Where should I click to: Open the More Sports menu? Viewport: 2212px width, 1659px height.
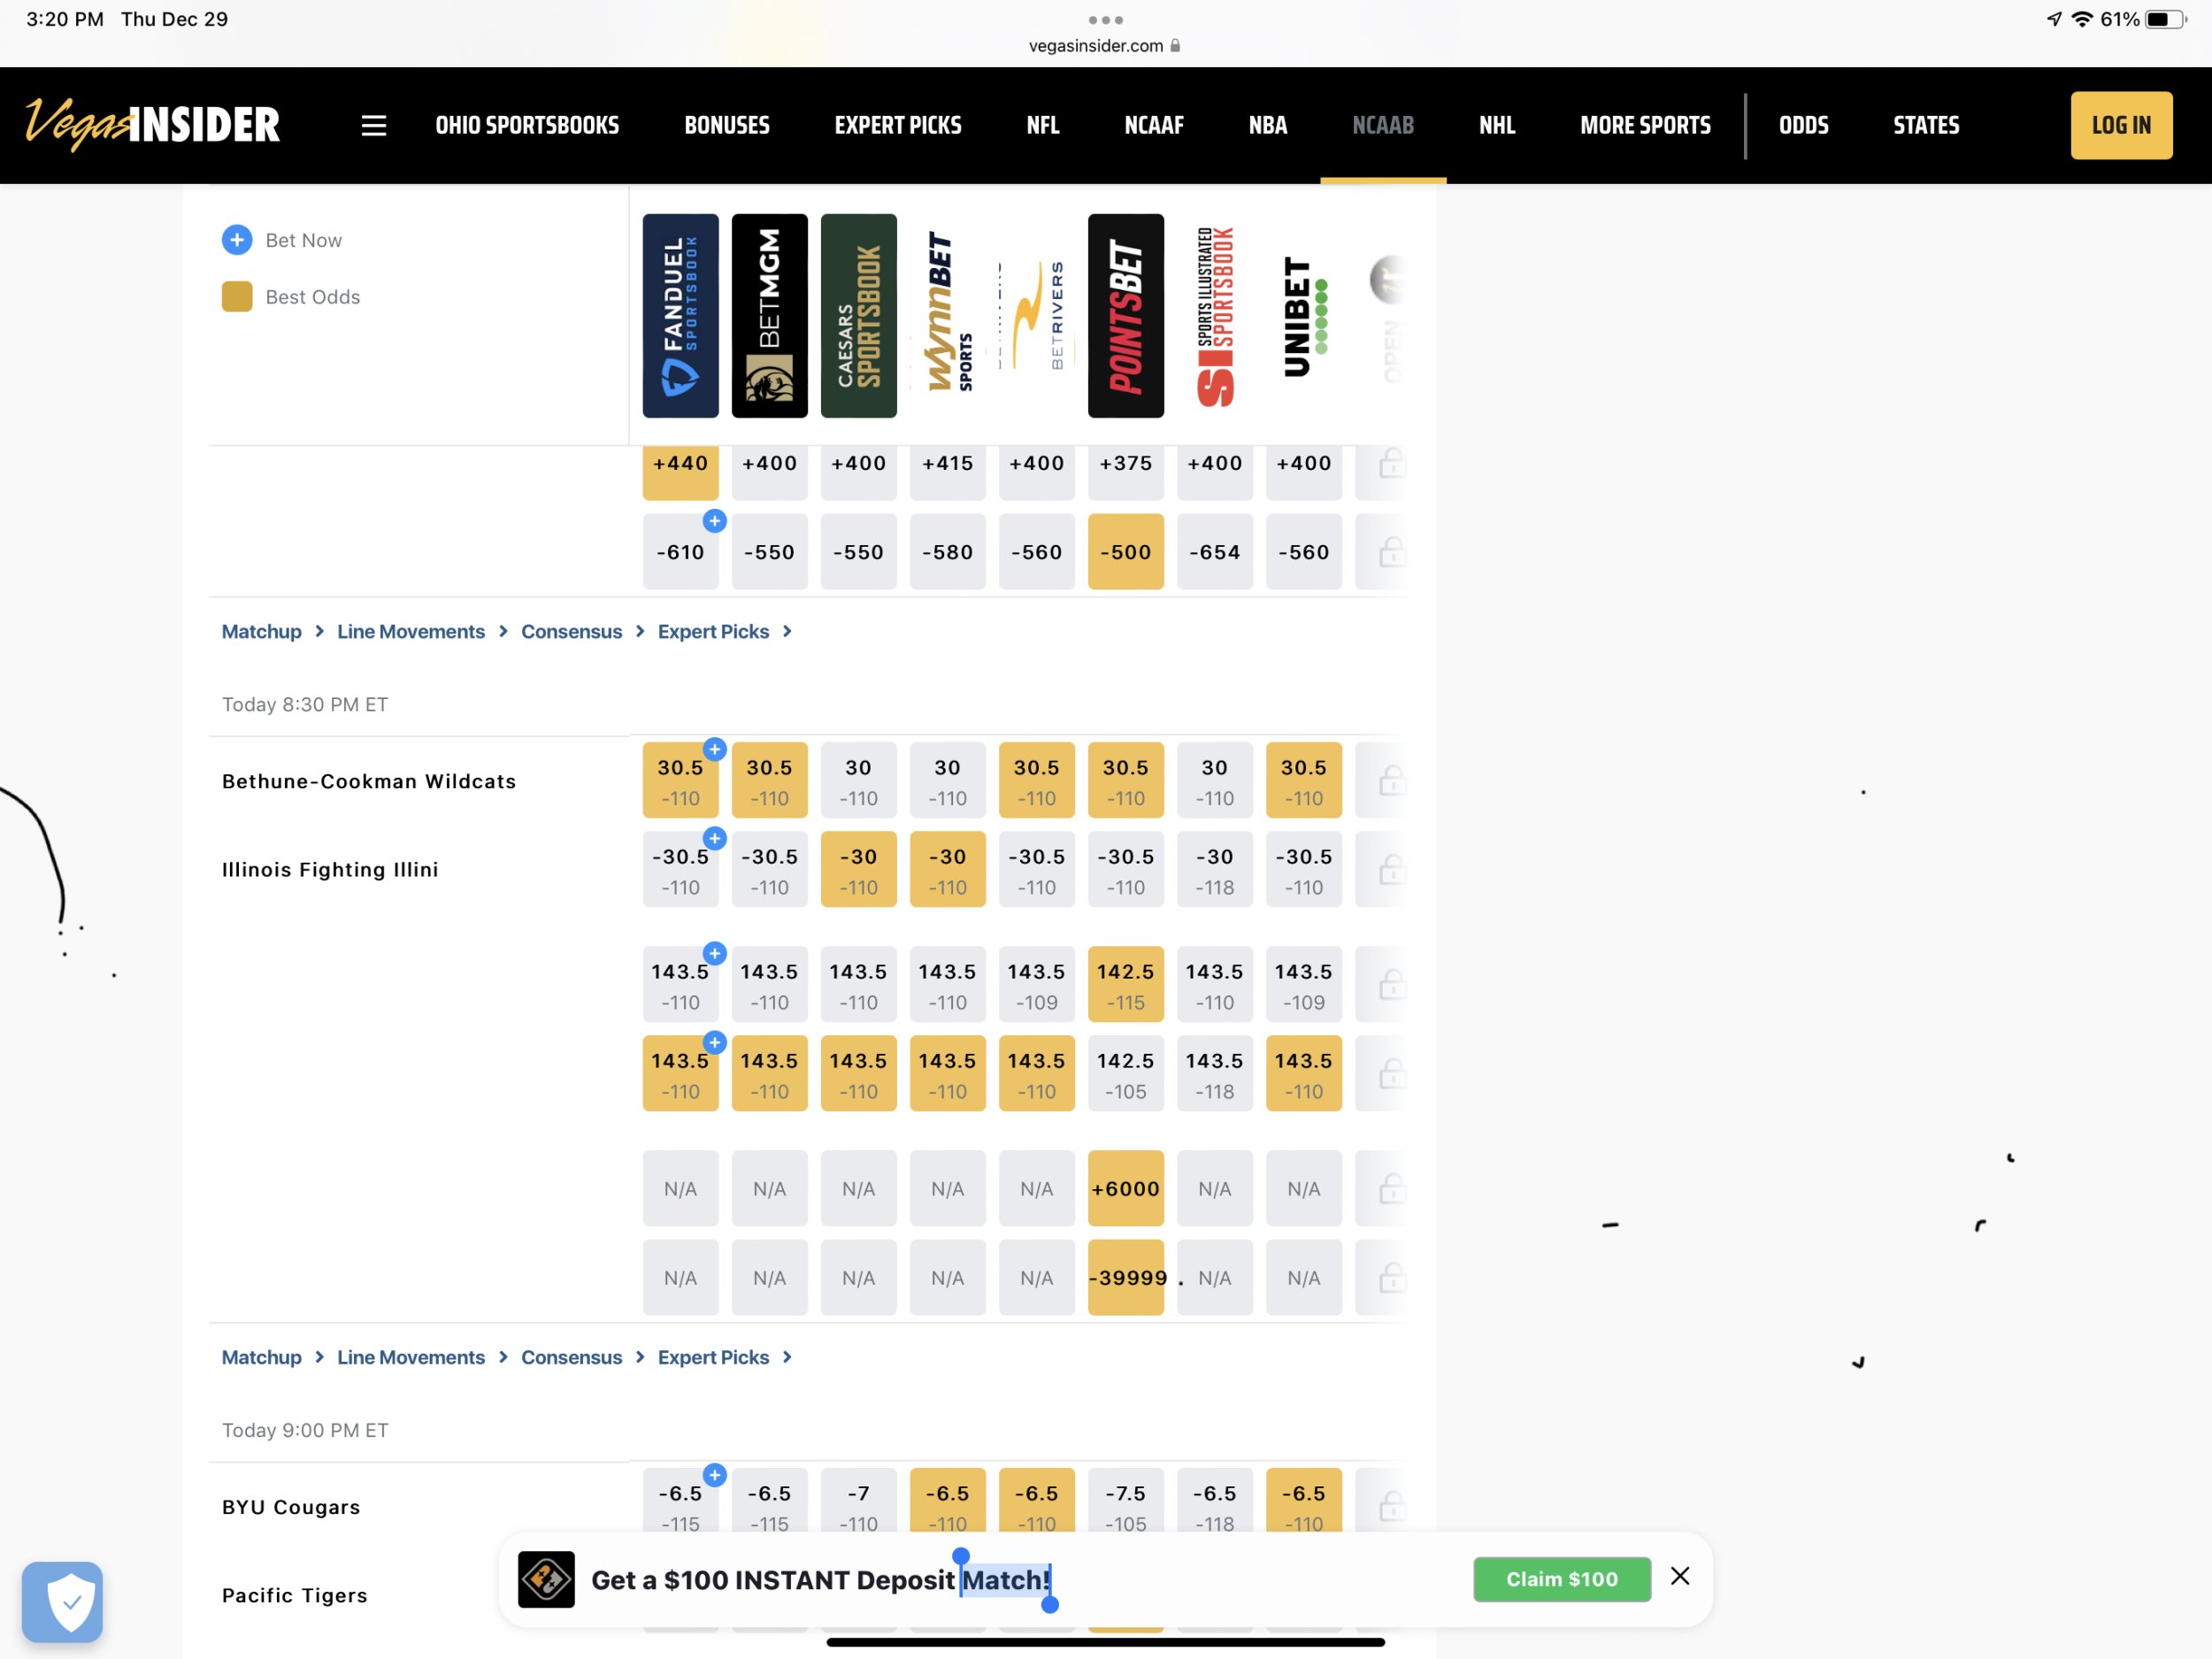[x=1645, y=126]
